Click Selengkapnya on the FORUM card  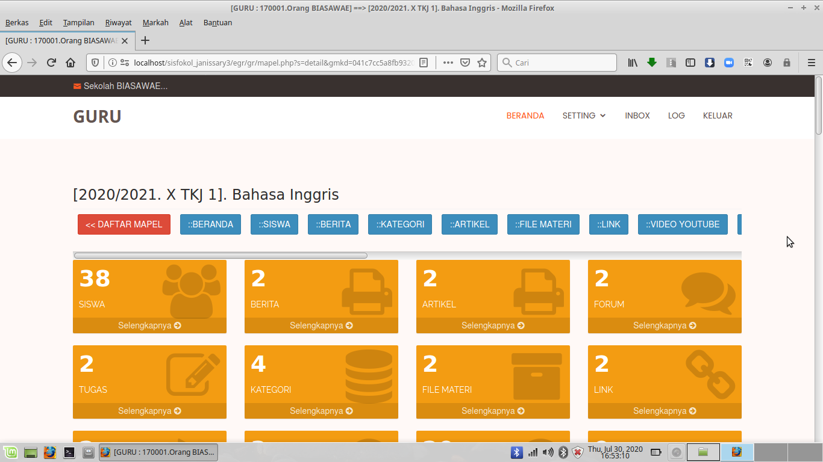pos(665,325)
